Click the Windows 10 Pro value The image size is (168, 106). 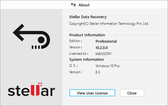pyautogui.click(x=107, y=66)
